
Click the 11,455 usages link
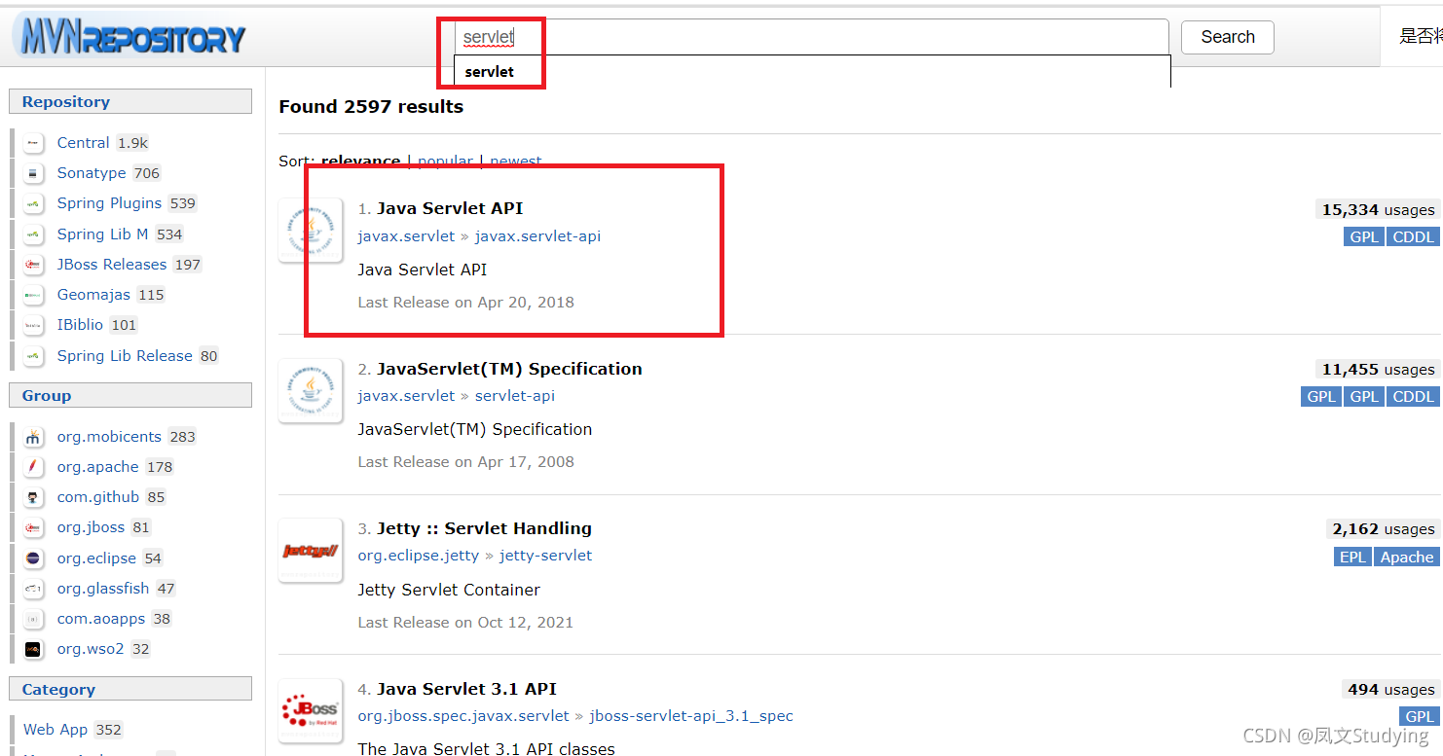point(1378,369)
